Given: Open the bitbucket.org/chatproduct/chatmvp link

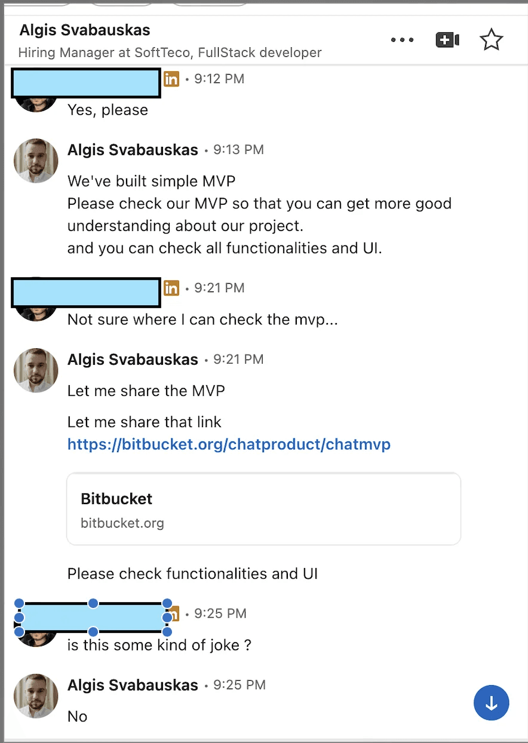Looking at the screenshot, I should pyautogui.click(x=229, y=444).
